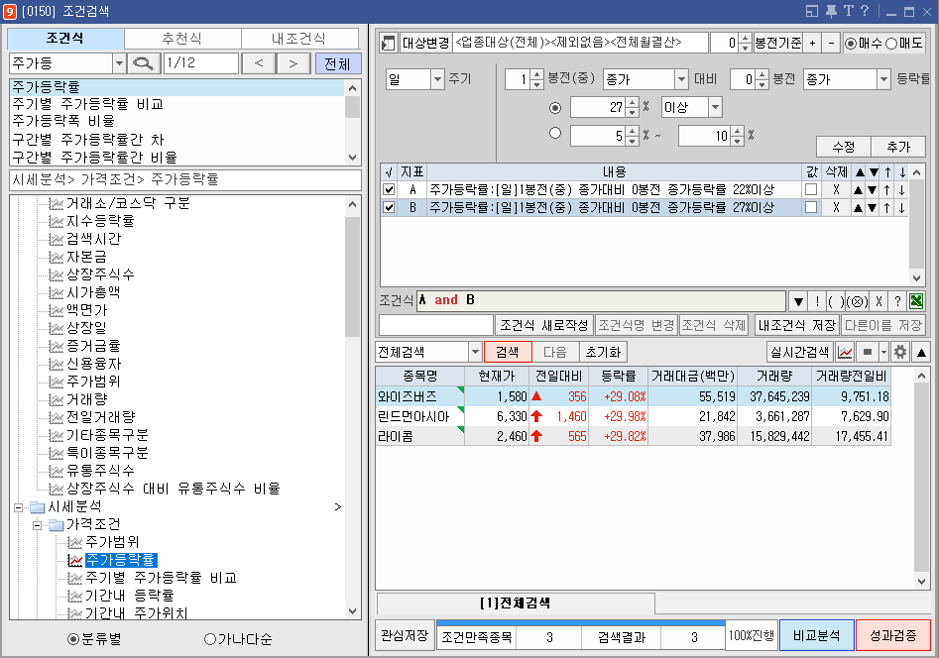Image resolution: width=939 pixels, height=658 pixels.
Task: Click the 성과검증 button at bottom right
Action: point(891,637)
